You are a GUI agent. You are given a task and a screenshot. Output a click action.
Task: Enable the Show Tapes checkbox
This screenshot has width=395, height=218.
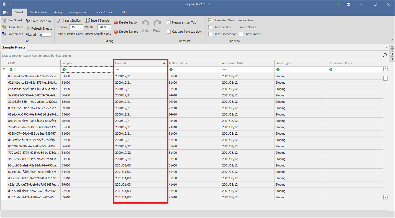tap(241, 34)
